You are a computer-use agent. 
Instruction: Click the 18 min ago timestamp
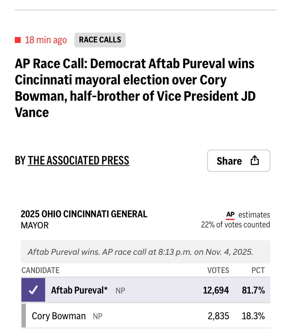coord(45,40)
